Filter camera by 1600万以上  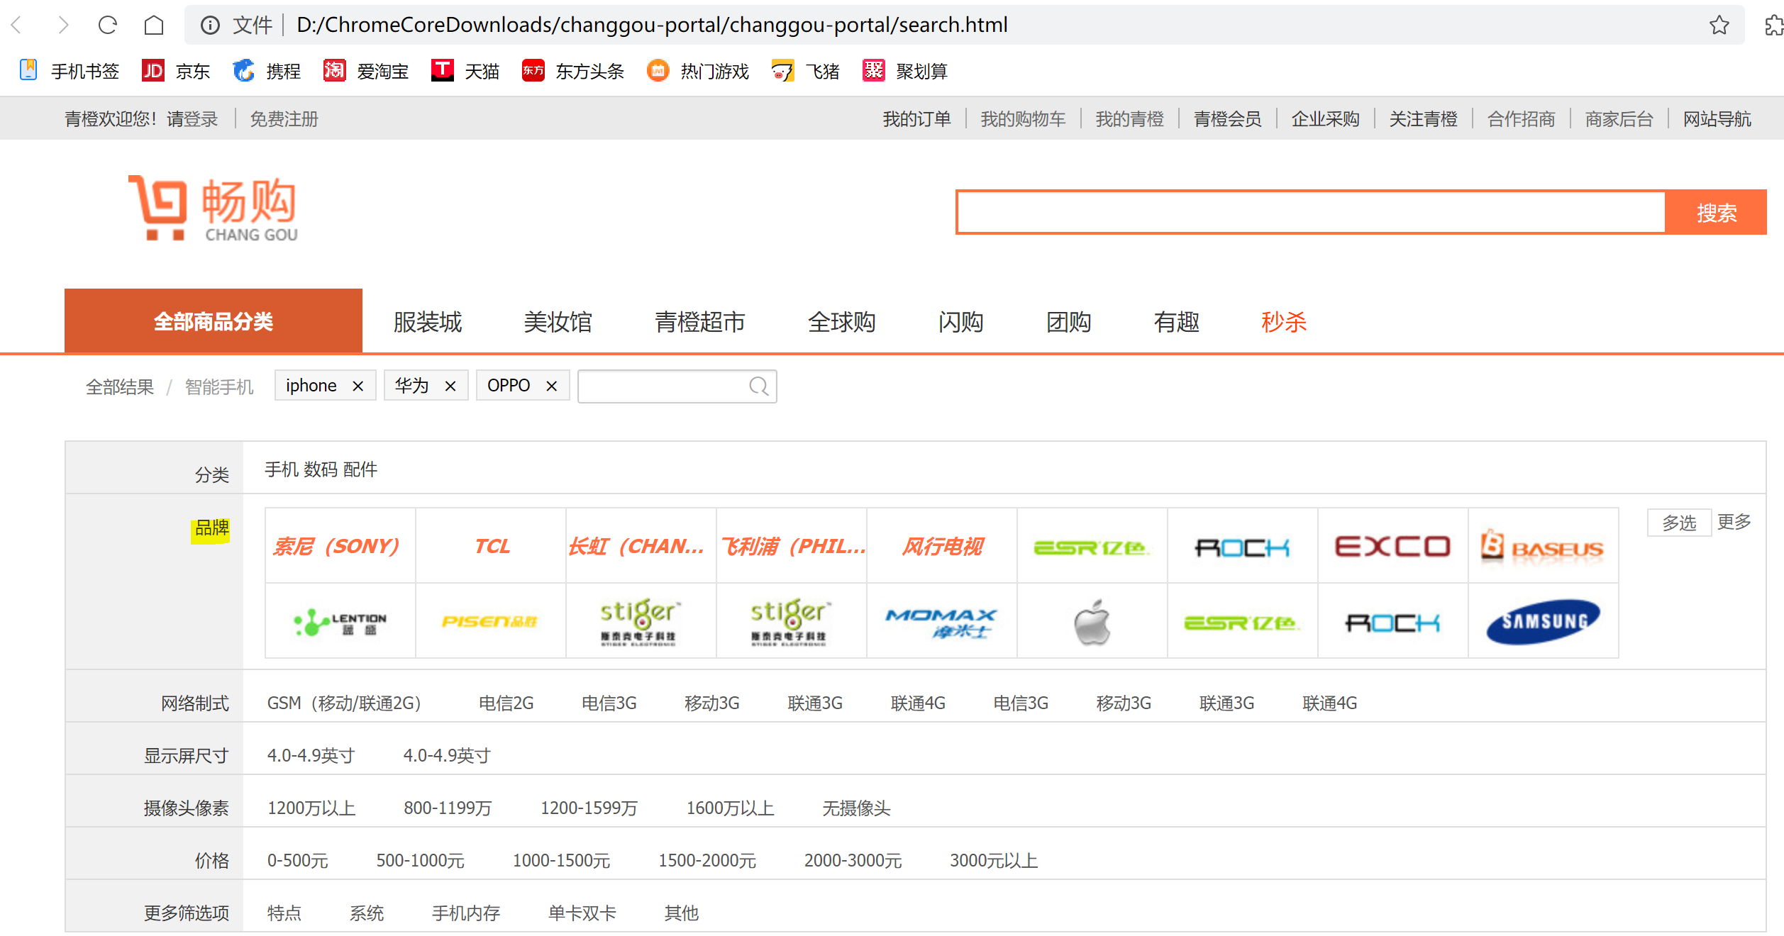pos(730,808)
